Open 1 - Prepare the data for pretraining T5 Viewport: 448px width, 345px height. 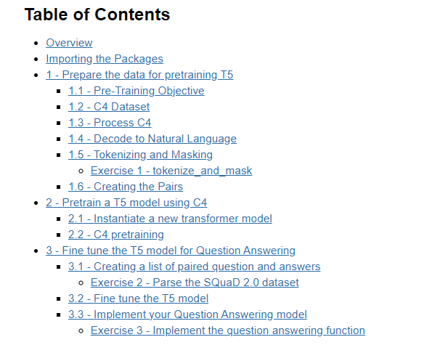(139, 75)
